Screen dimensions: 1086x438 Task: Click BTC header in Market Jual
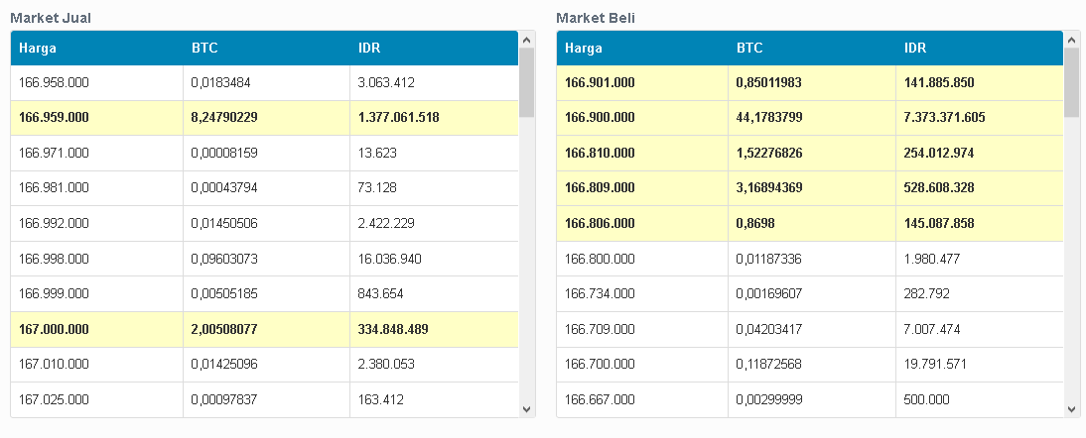204,48
